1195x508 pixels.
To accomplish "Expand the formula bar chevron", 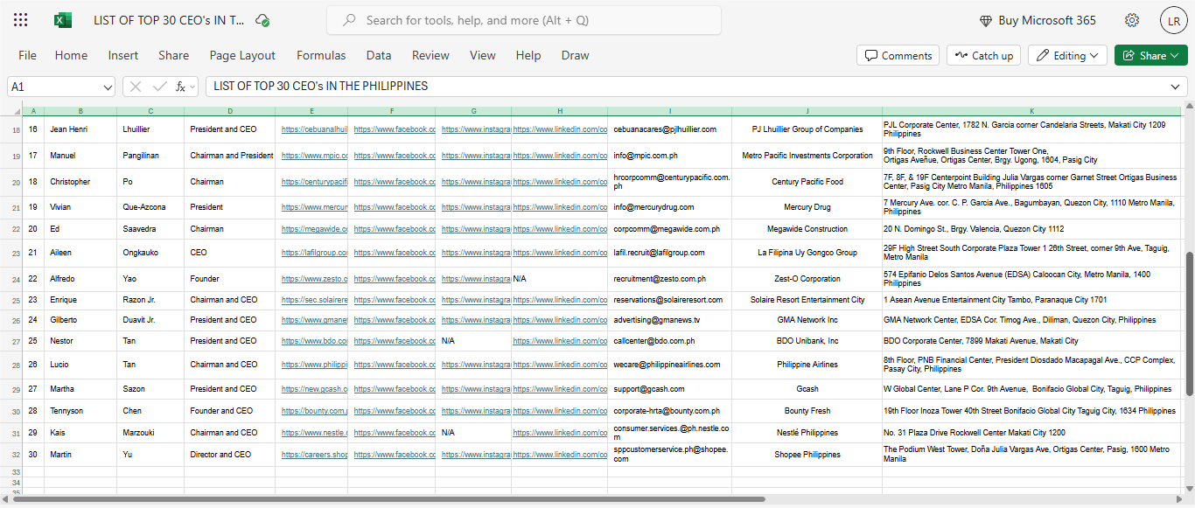I will click(x=1177, y=87).
